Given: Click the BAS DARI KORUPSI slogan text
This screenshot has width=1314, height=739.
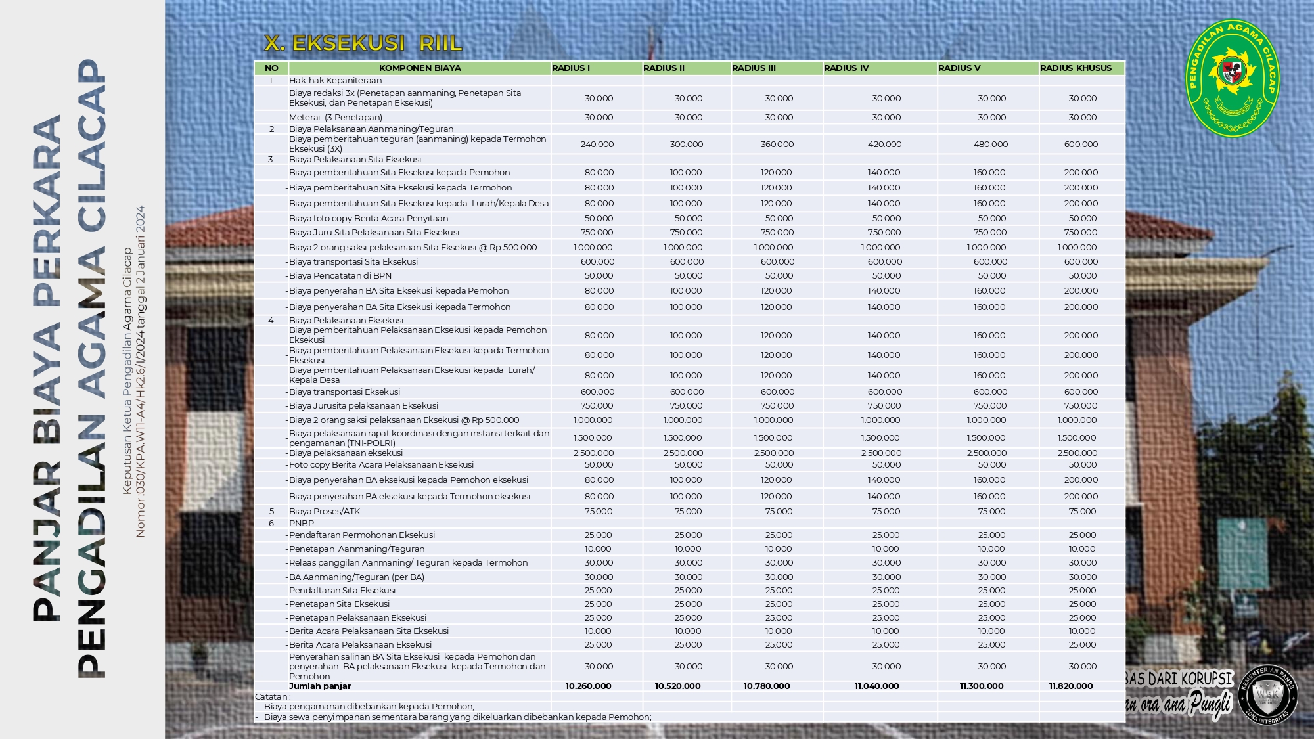Looking at the screenshot, I should tap(1179, 679).
